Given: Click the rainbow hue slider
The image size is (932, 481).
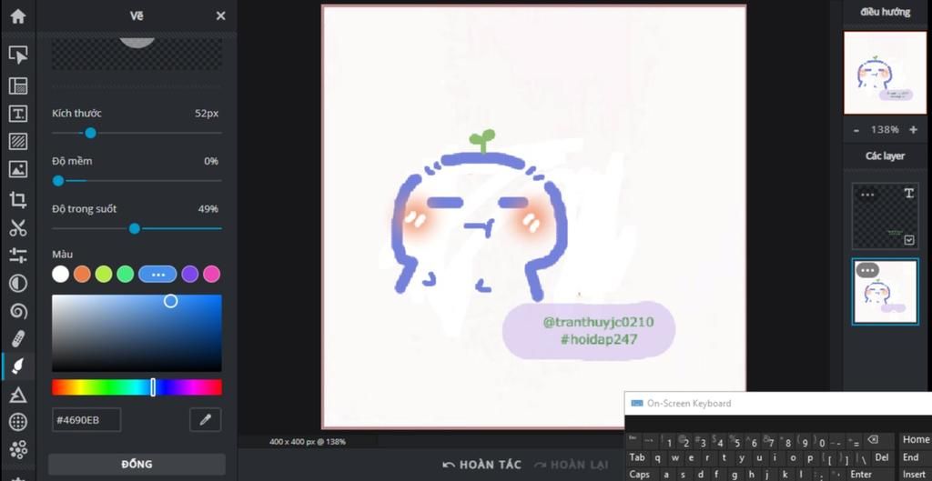Looking at the screenshot, I should pyautogui.click(x=137, y=387).
